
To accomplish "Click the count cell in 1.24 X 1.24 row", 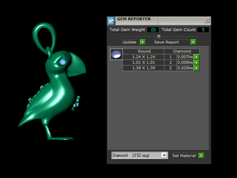I will coord(170,57).
